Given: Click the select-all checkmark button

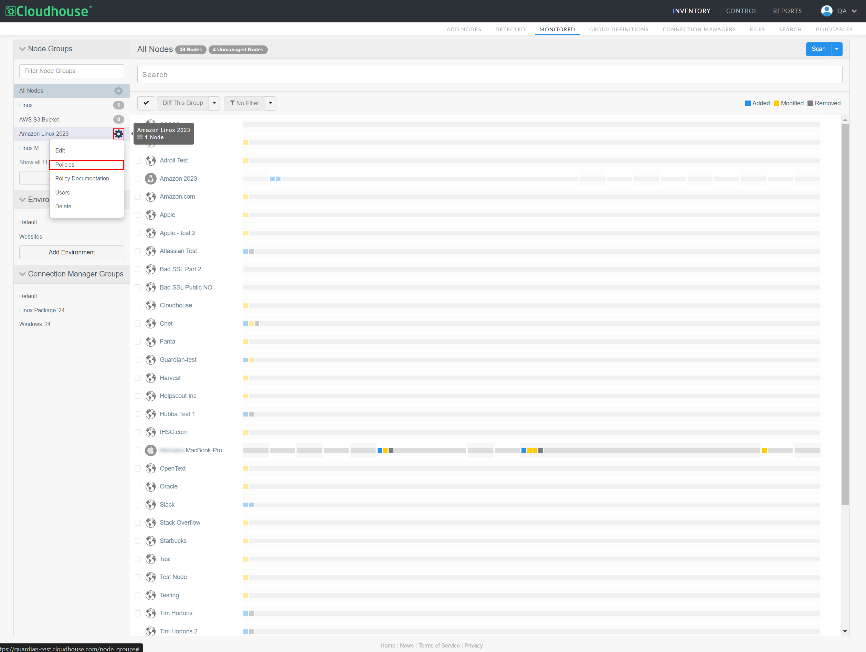Looking at the screenshot, I should (146, 103).
